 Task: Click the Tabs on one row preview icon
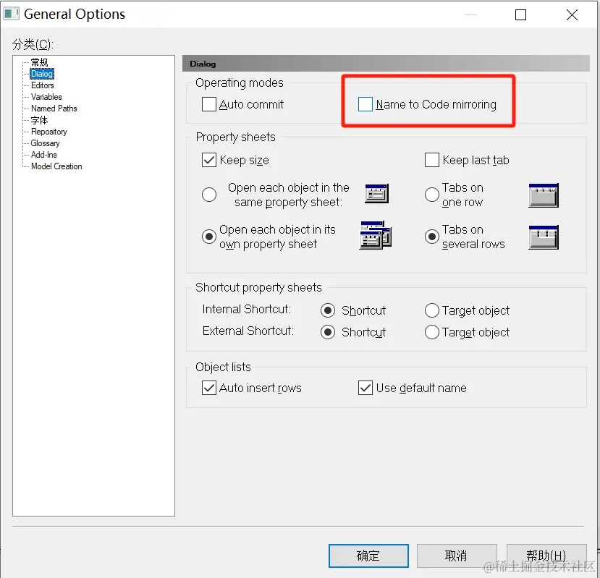(x=544, y=195)
